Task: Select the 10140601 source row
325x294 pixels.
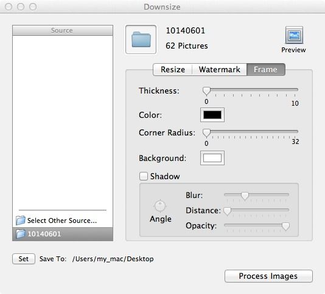Action: (x=63, y=234)
